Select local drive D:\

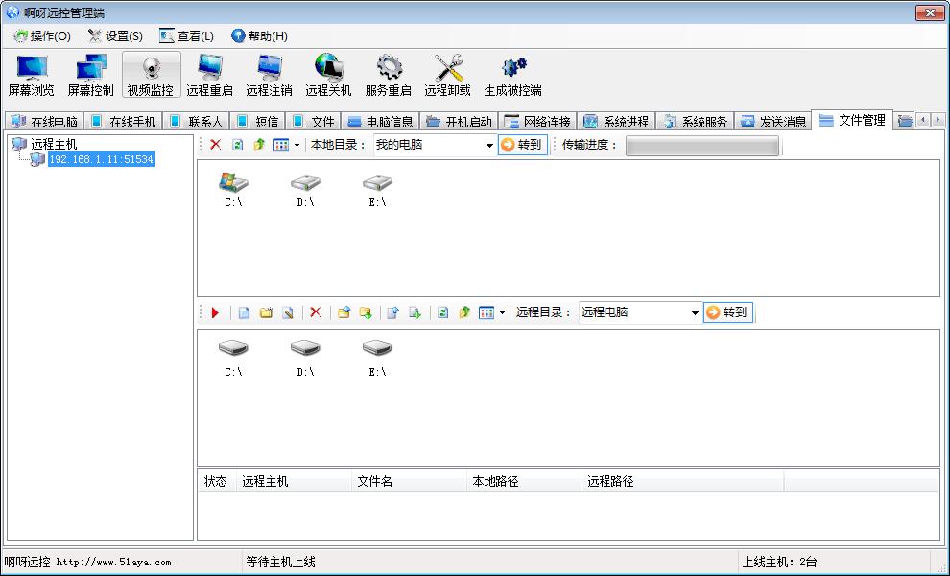[x=305, y=190]
